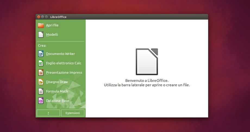
Task: Click the yellow Draw icon
Action: [41, 82]
